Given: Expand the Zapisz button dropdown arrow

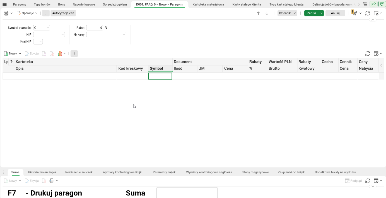Looking at the screenshot, I should 322,13.
